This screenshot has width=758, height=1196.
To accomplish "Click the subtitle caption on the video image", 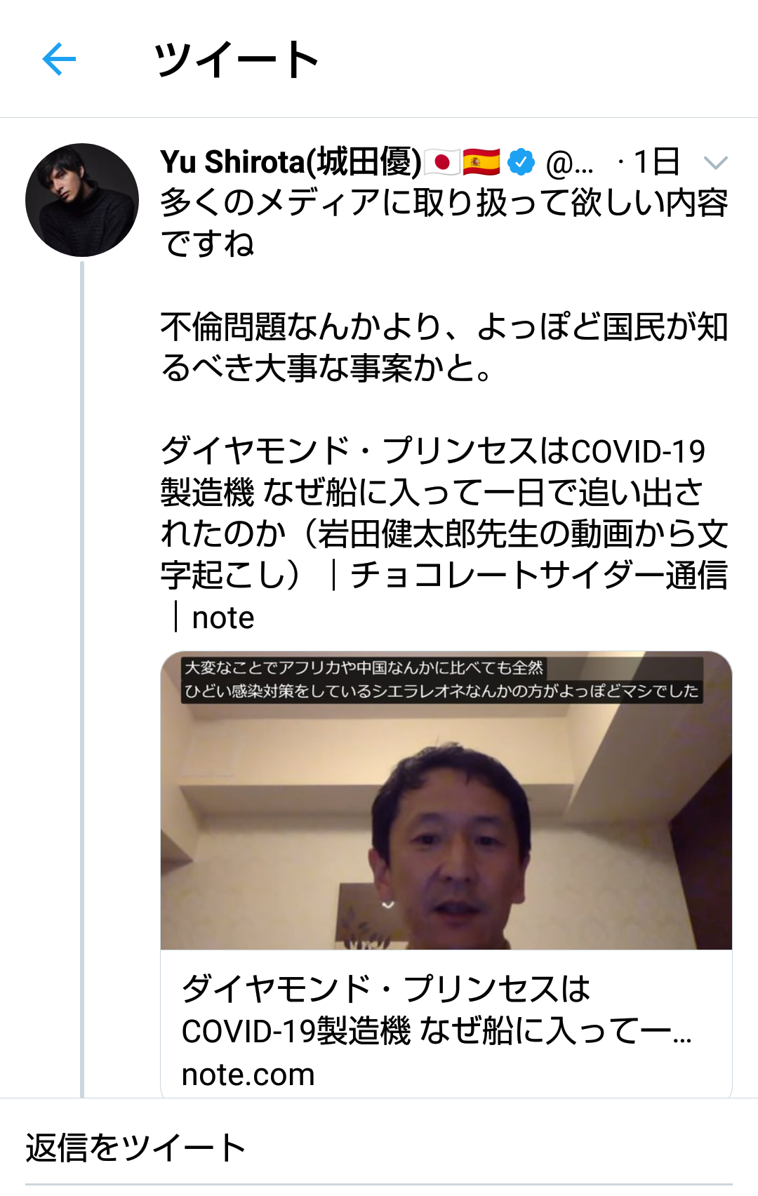I will click(442, 679).
